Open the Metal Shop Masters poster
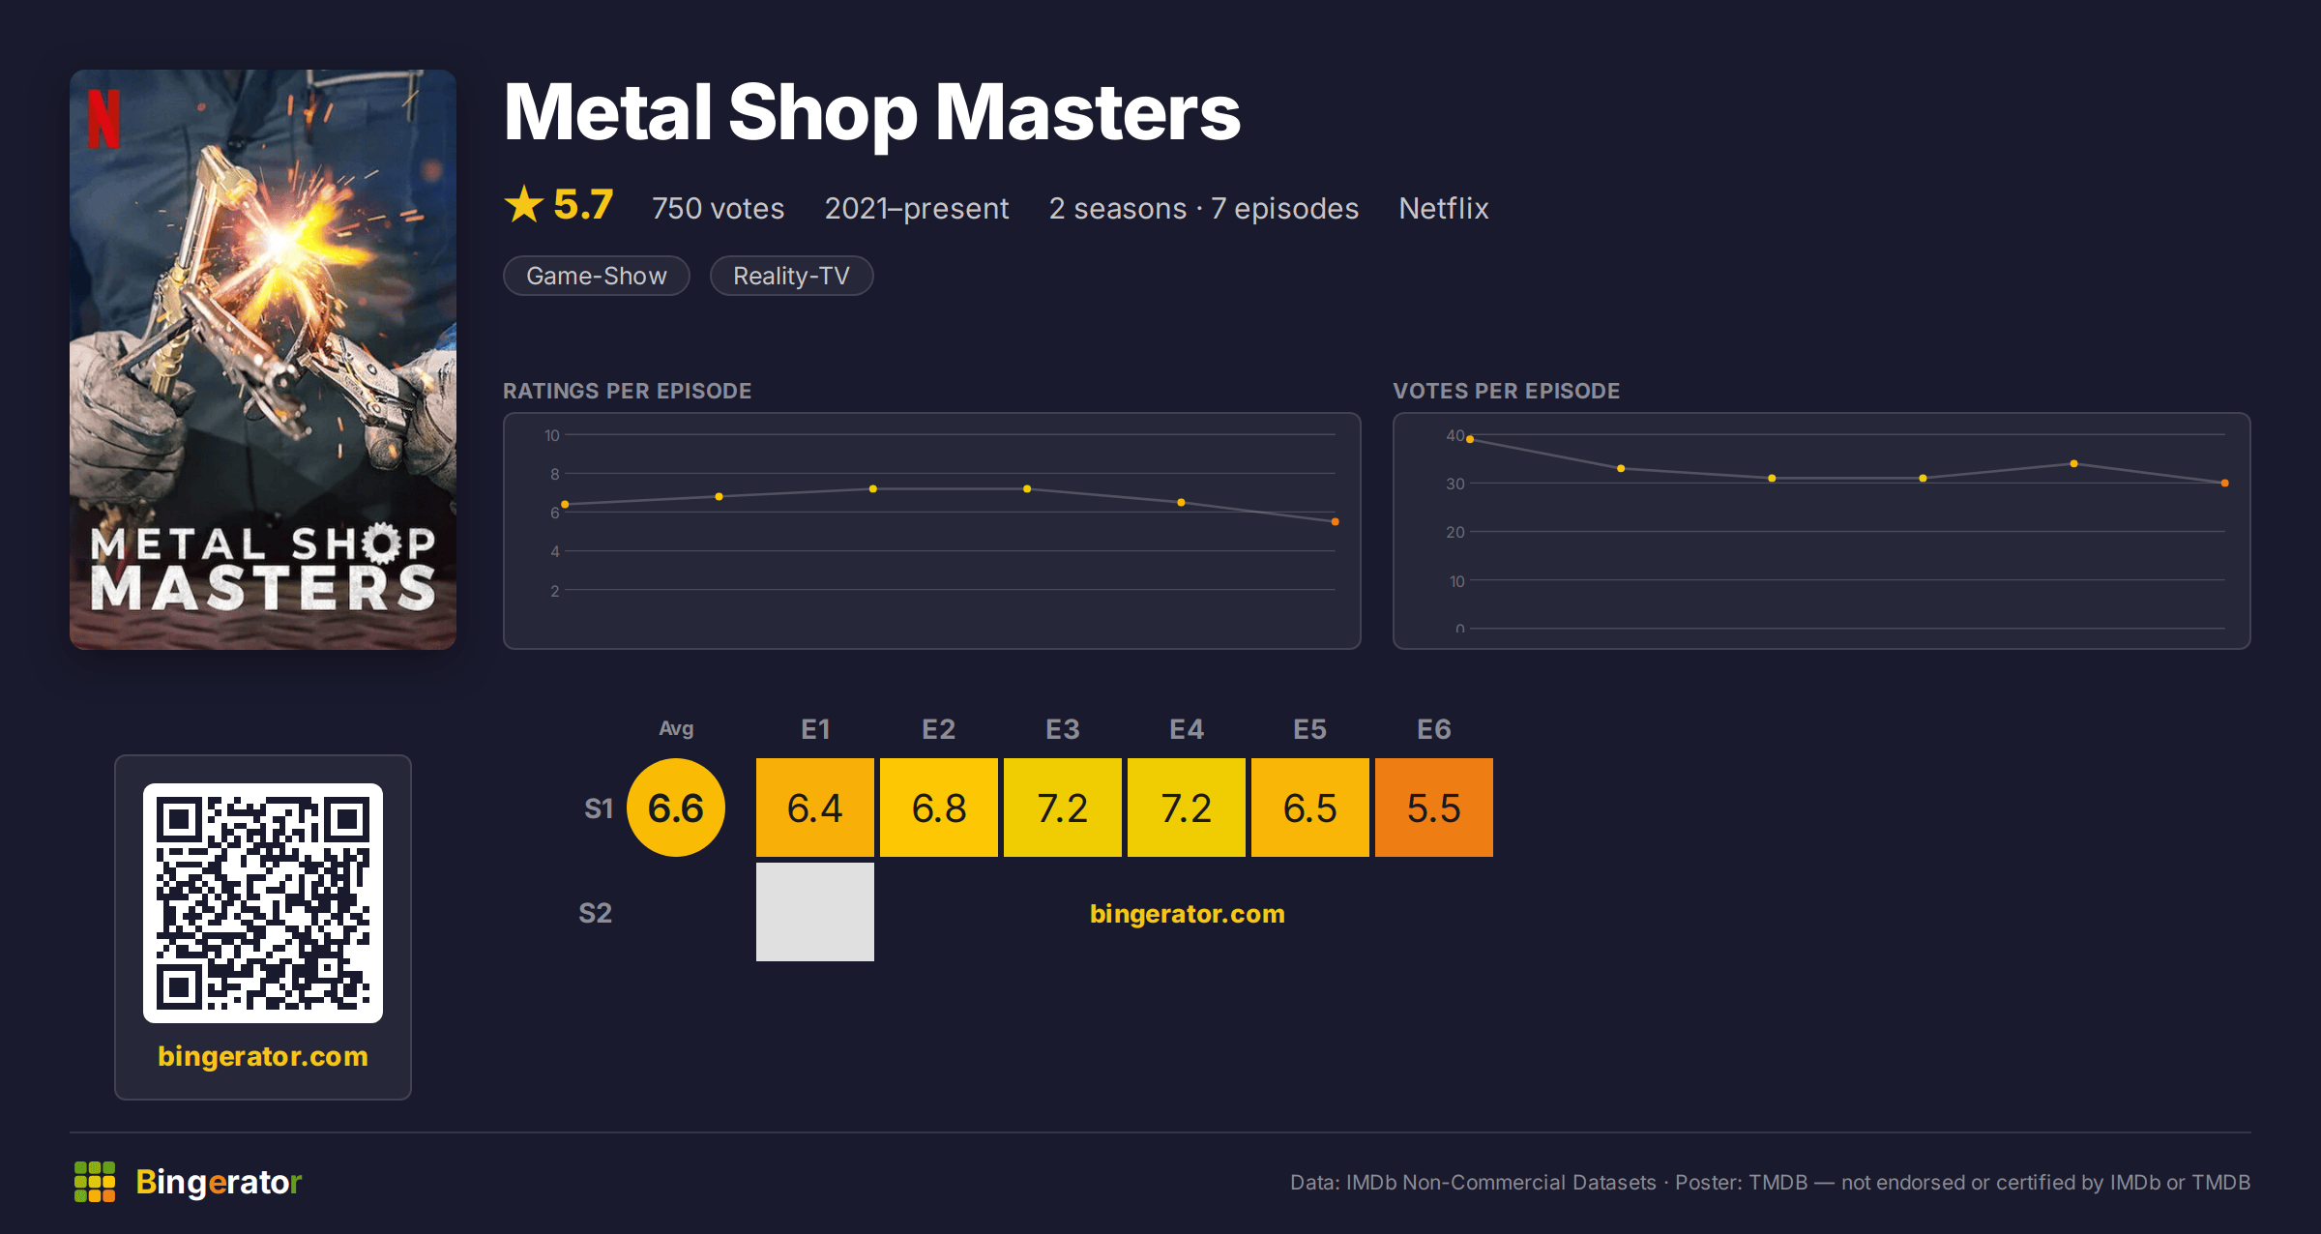 click(x=263, y=359)
